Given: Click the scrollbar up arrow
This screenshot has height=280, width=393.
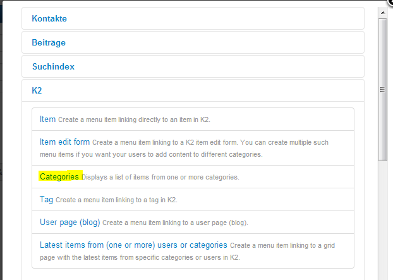Looking at the screenshot, I should click(x=383, y=13).
